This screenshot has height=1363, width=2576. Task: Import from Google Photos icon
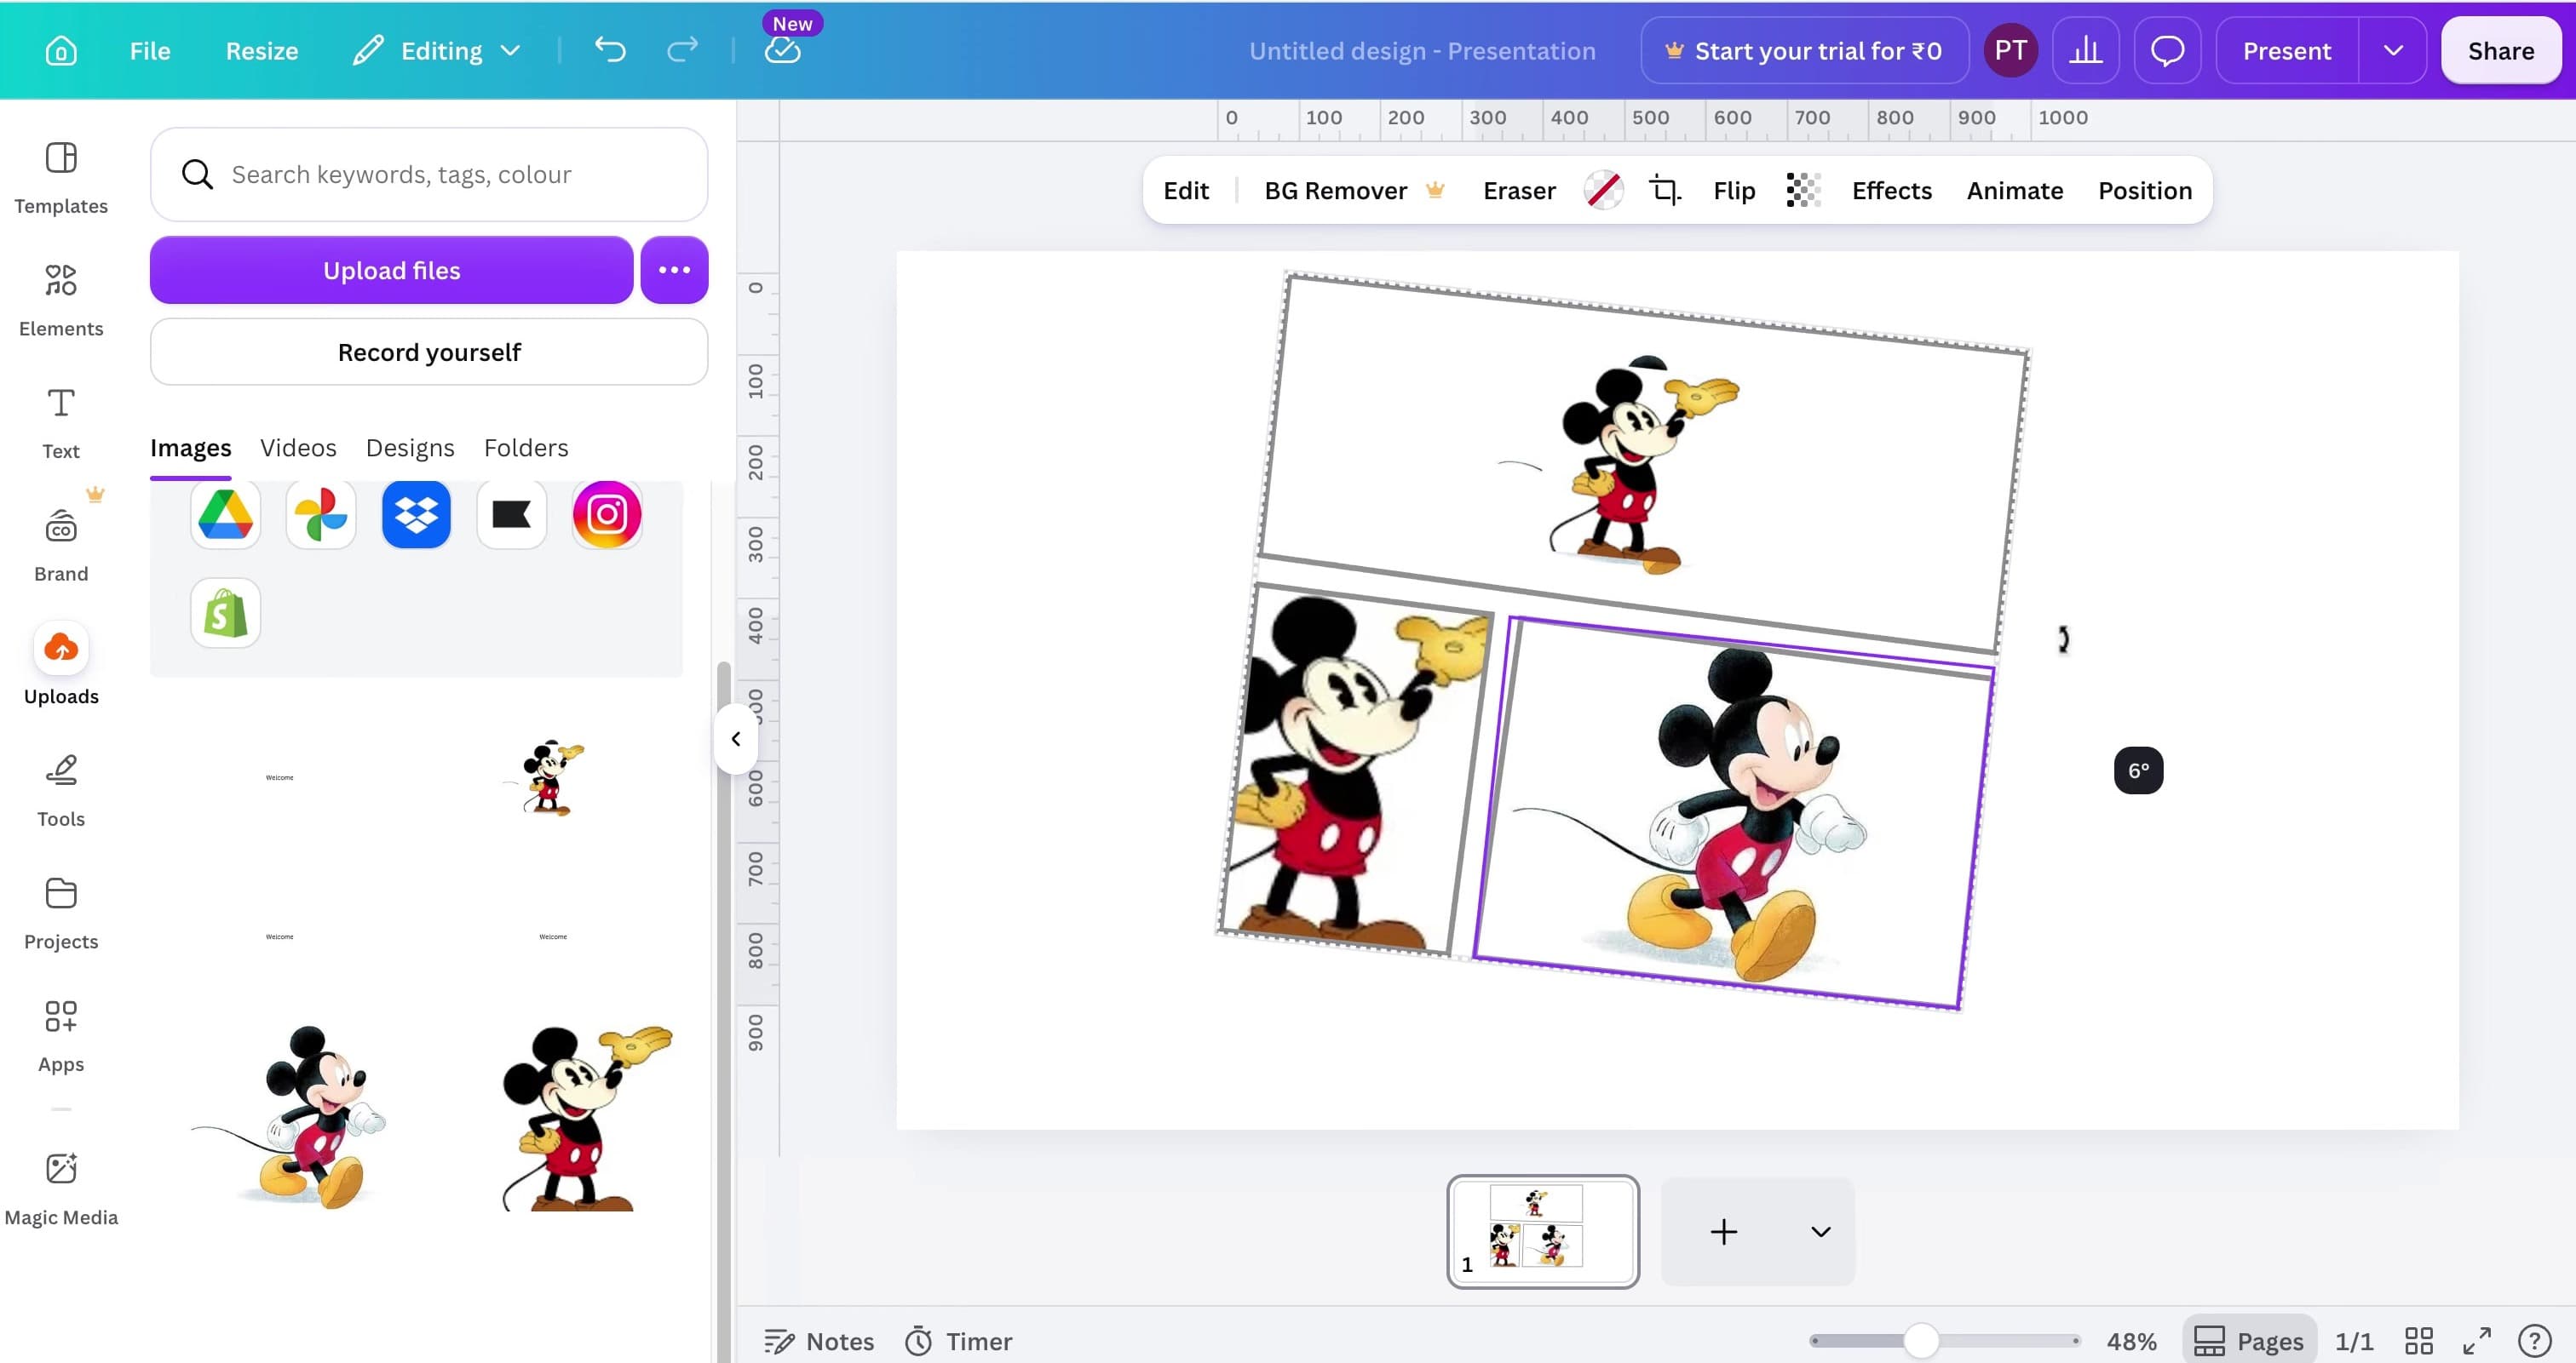[x=321, y=514]
